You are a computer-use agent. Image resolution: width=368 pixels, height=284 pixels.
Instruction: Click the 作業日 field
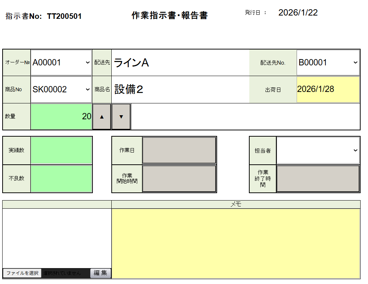tap(179, 150)
